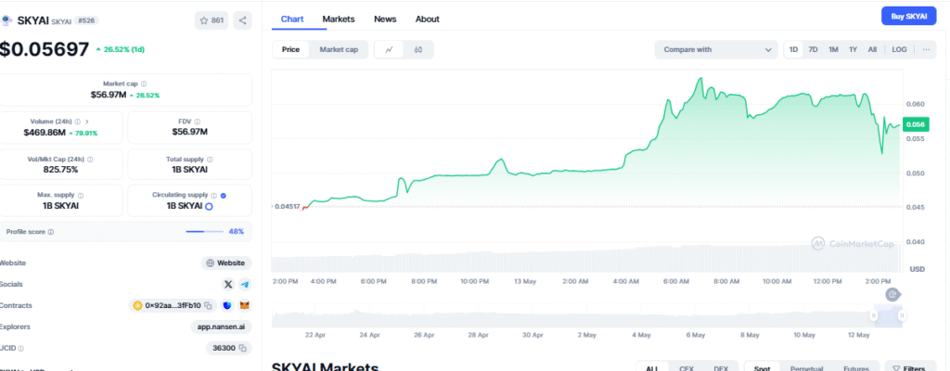Switch to the Markets tab
This screenshot has height=371, width=950.
point(338,19)
